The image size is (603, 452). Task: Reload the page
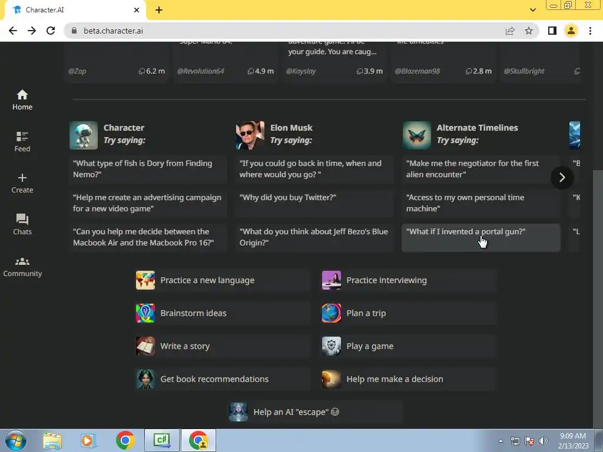coord(51,31)
